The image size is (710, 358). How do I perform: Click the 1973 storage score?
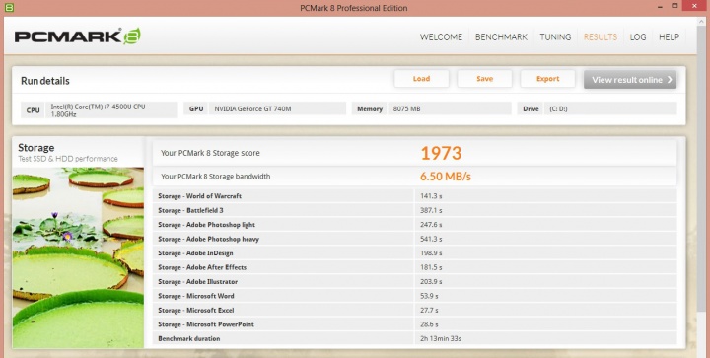click(441, 153)
